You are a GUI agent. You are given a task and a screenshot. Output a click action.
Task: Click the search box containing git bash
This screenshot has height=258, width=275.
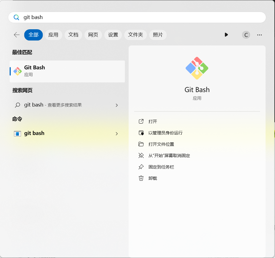(137, 17)
